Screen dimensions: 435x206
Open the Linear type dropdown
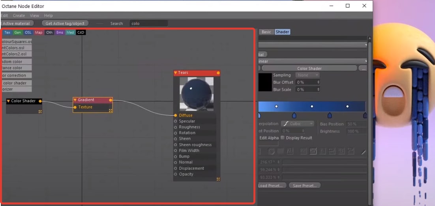tap(313, 61)
